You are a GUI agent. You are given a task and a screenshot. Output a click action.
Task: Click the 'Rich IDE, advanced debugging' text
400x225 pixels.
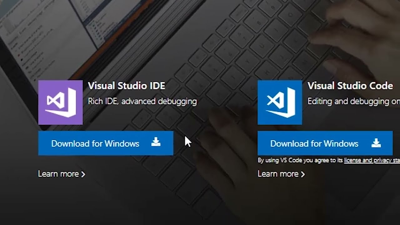[142, 101]
